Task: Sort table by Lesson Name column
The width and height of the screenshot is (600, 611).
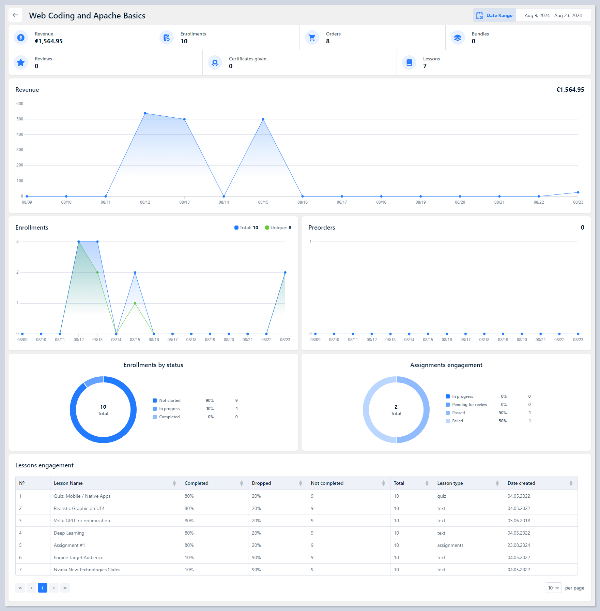Action: point(174,483)
